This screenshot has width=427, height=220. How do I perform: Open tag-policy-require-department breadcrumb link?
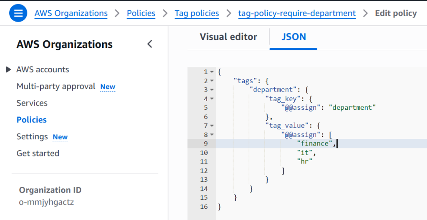pyautogui.click(x=297, y=13)
